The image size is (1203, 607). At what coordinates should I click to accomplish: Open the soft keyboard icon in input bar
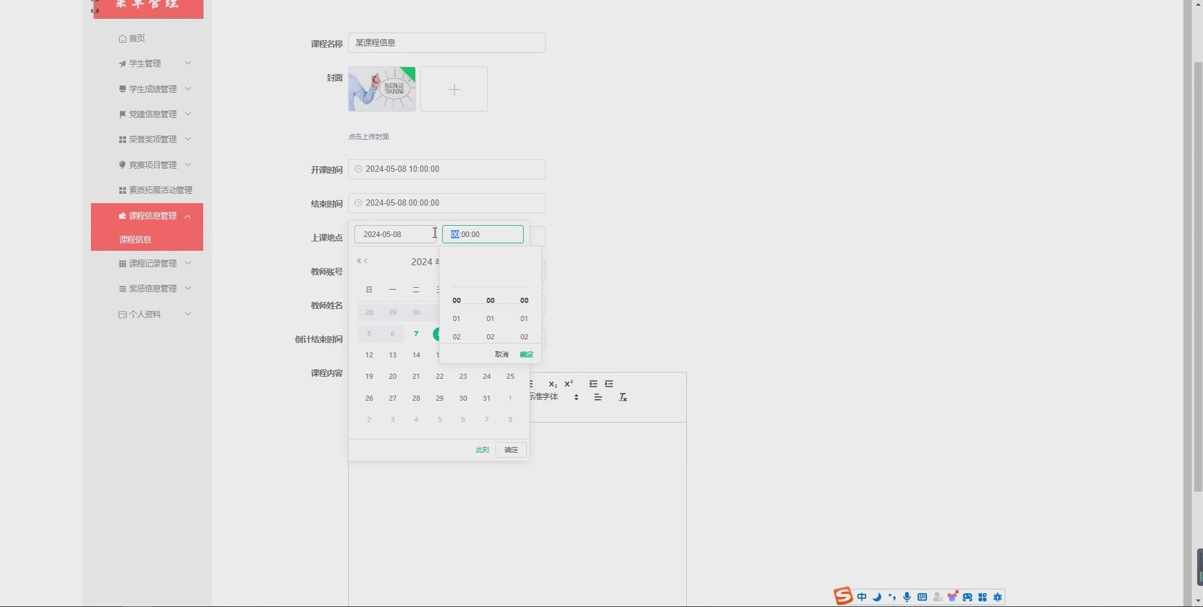click(922, 596)
